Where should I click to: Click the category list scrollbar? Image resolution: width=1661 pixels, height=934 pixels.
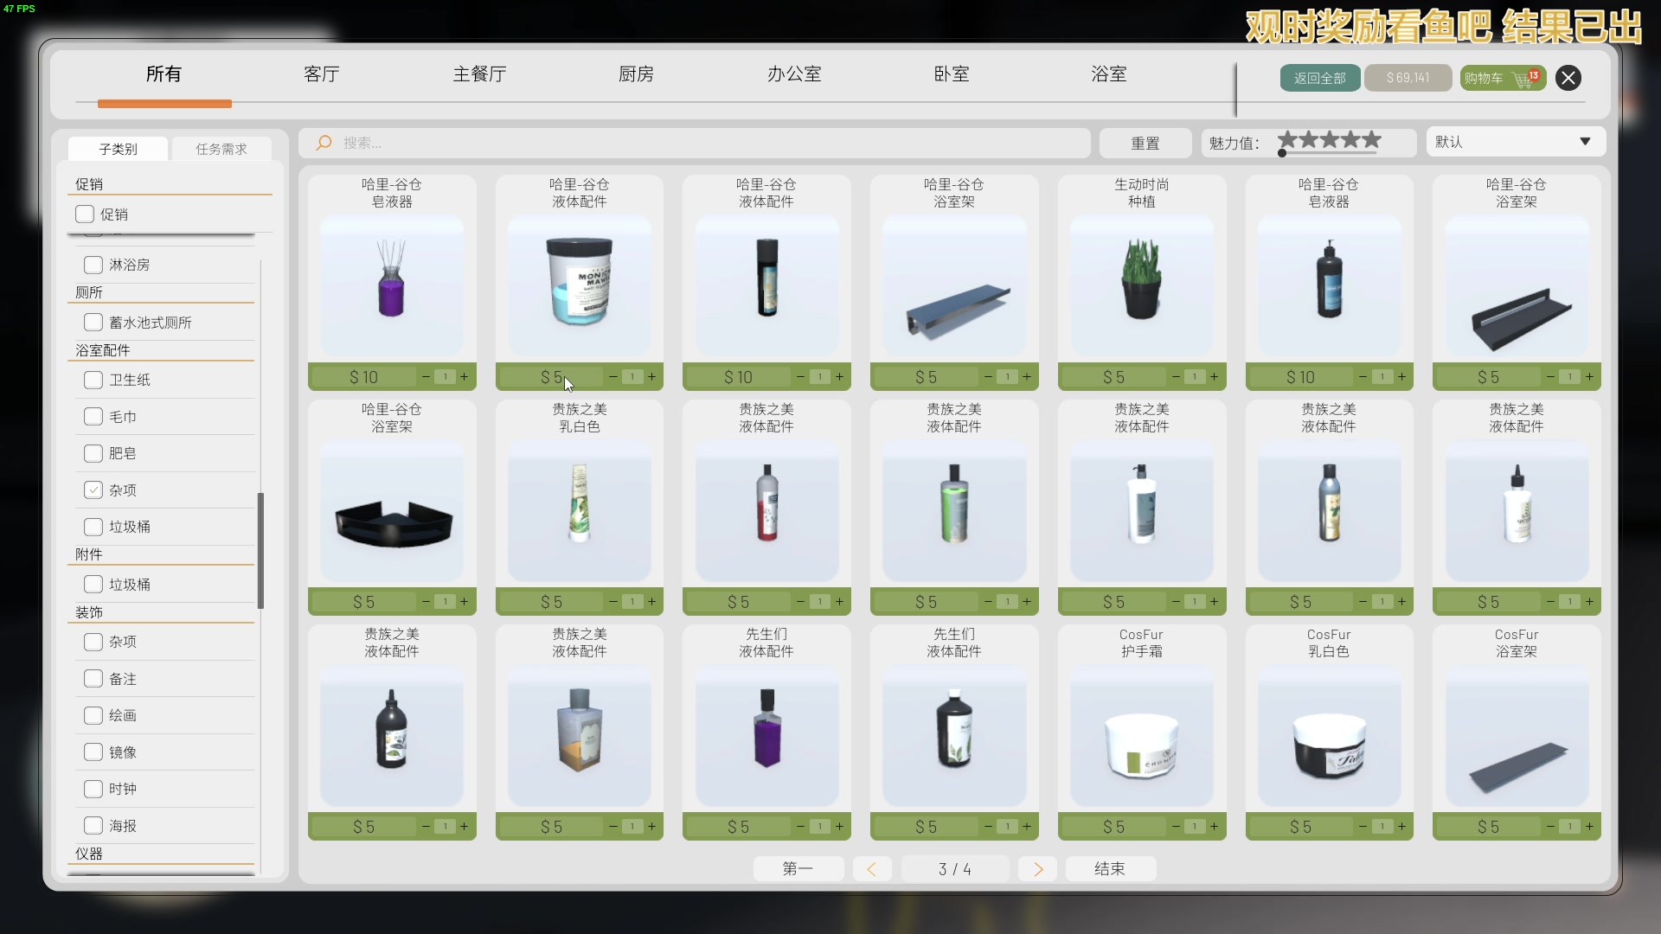pyautogui.click(x=260, y=550)
